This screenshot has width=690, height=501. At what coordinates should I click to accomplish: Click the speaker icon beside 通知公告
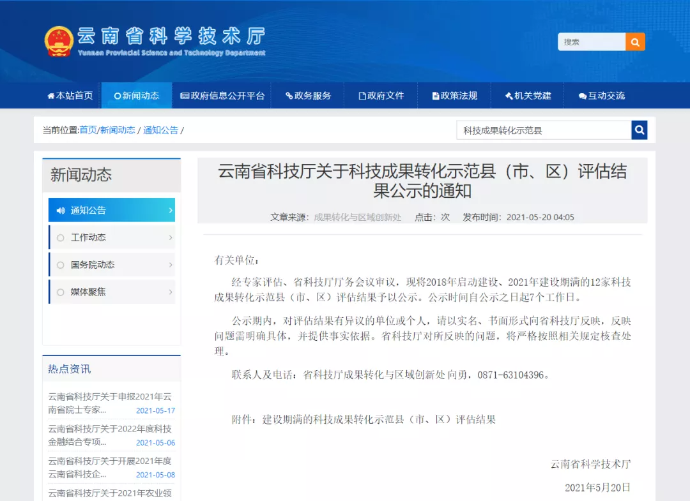(61, 210)
